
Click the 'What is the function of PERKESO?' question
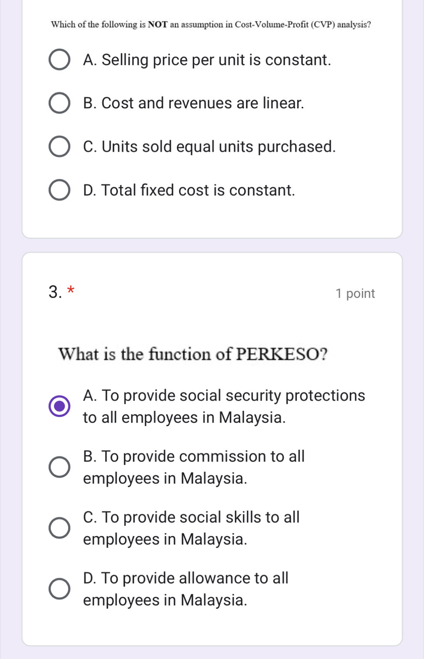coord(193,354)
